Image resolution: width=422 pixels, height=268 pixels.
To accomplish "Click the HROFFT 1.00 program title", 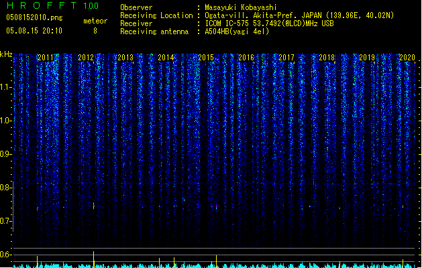I will (x=53, y=5).
